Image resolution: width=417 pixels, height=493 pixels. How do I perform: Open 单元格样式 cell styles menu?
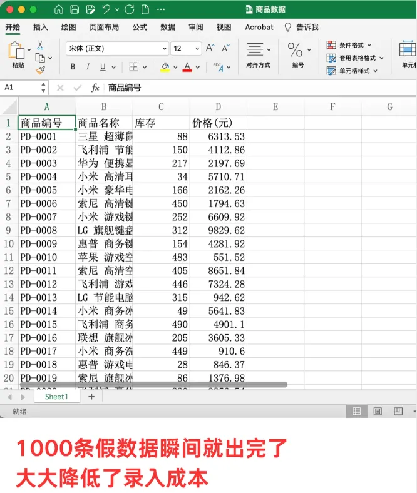point(352,71)
